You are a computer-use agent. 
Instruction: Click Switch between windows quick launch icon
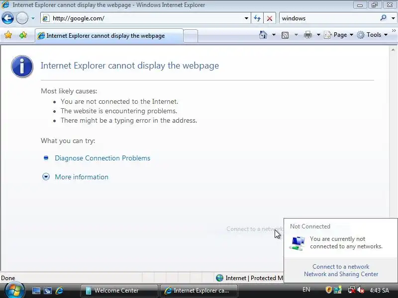coord(48,291)
